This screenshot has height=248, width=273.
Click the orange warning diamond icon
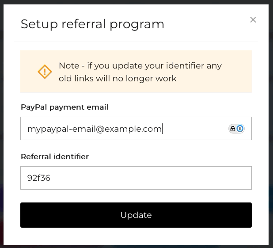(45, 72)
